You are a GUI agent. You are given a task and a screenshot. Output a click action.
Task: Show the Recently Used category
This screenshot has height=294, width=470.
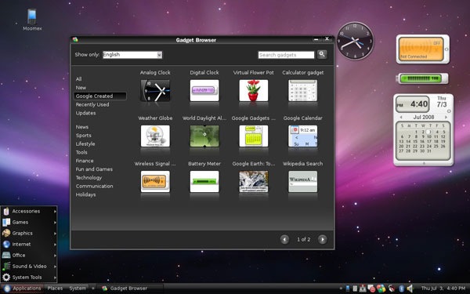coord(92,104)
